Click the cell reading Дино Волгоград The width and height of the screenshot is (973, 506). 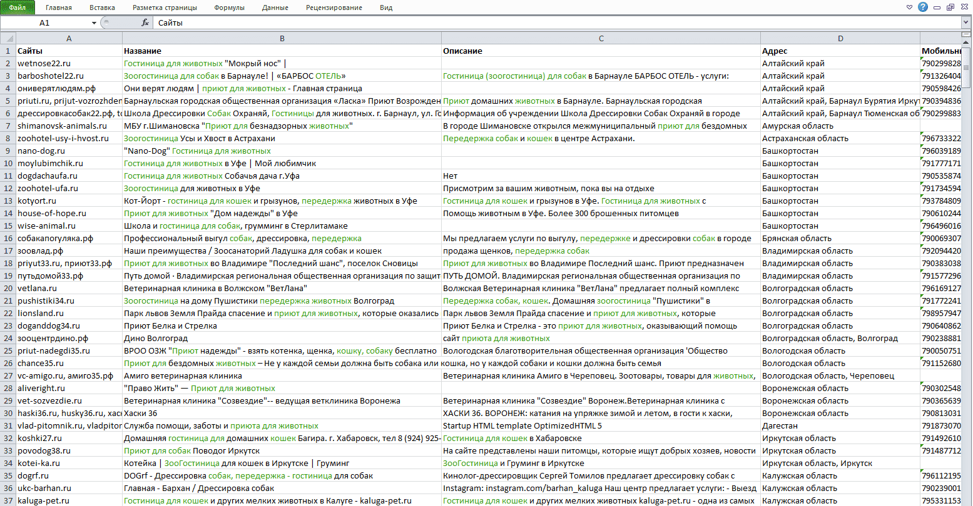click(x=282, y=338)
